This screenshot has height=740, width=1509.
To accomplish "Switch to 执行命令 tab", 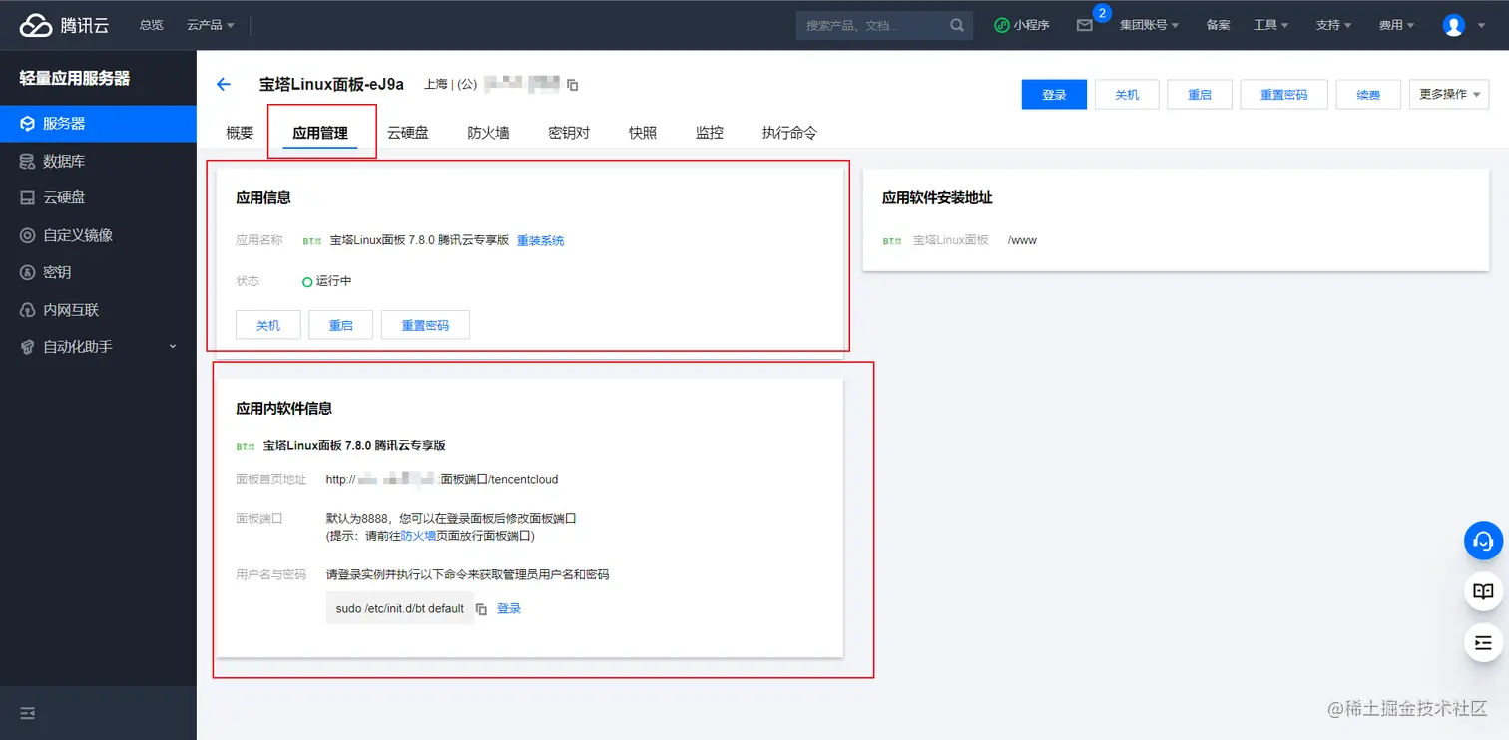I will pos(789,132).
